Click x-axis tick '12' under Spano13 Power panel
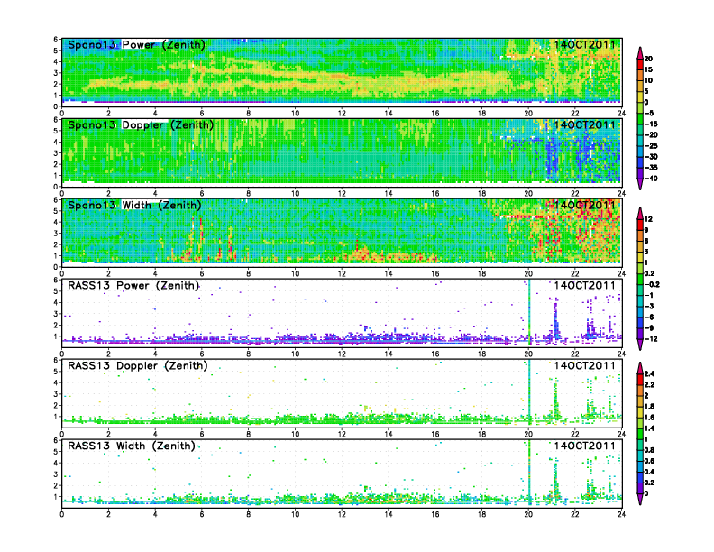This screenshot has height=552, width=714. [x=342, y=114]
